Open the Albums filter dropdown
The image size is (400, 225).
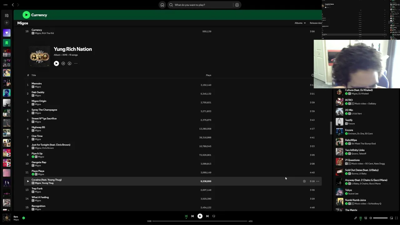300,23
